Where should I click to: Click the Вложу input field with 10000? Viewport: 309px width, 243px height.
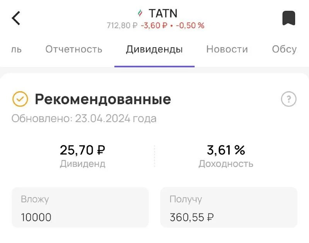coord(80,207)
